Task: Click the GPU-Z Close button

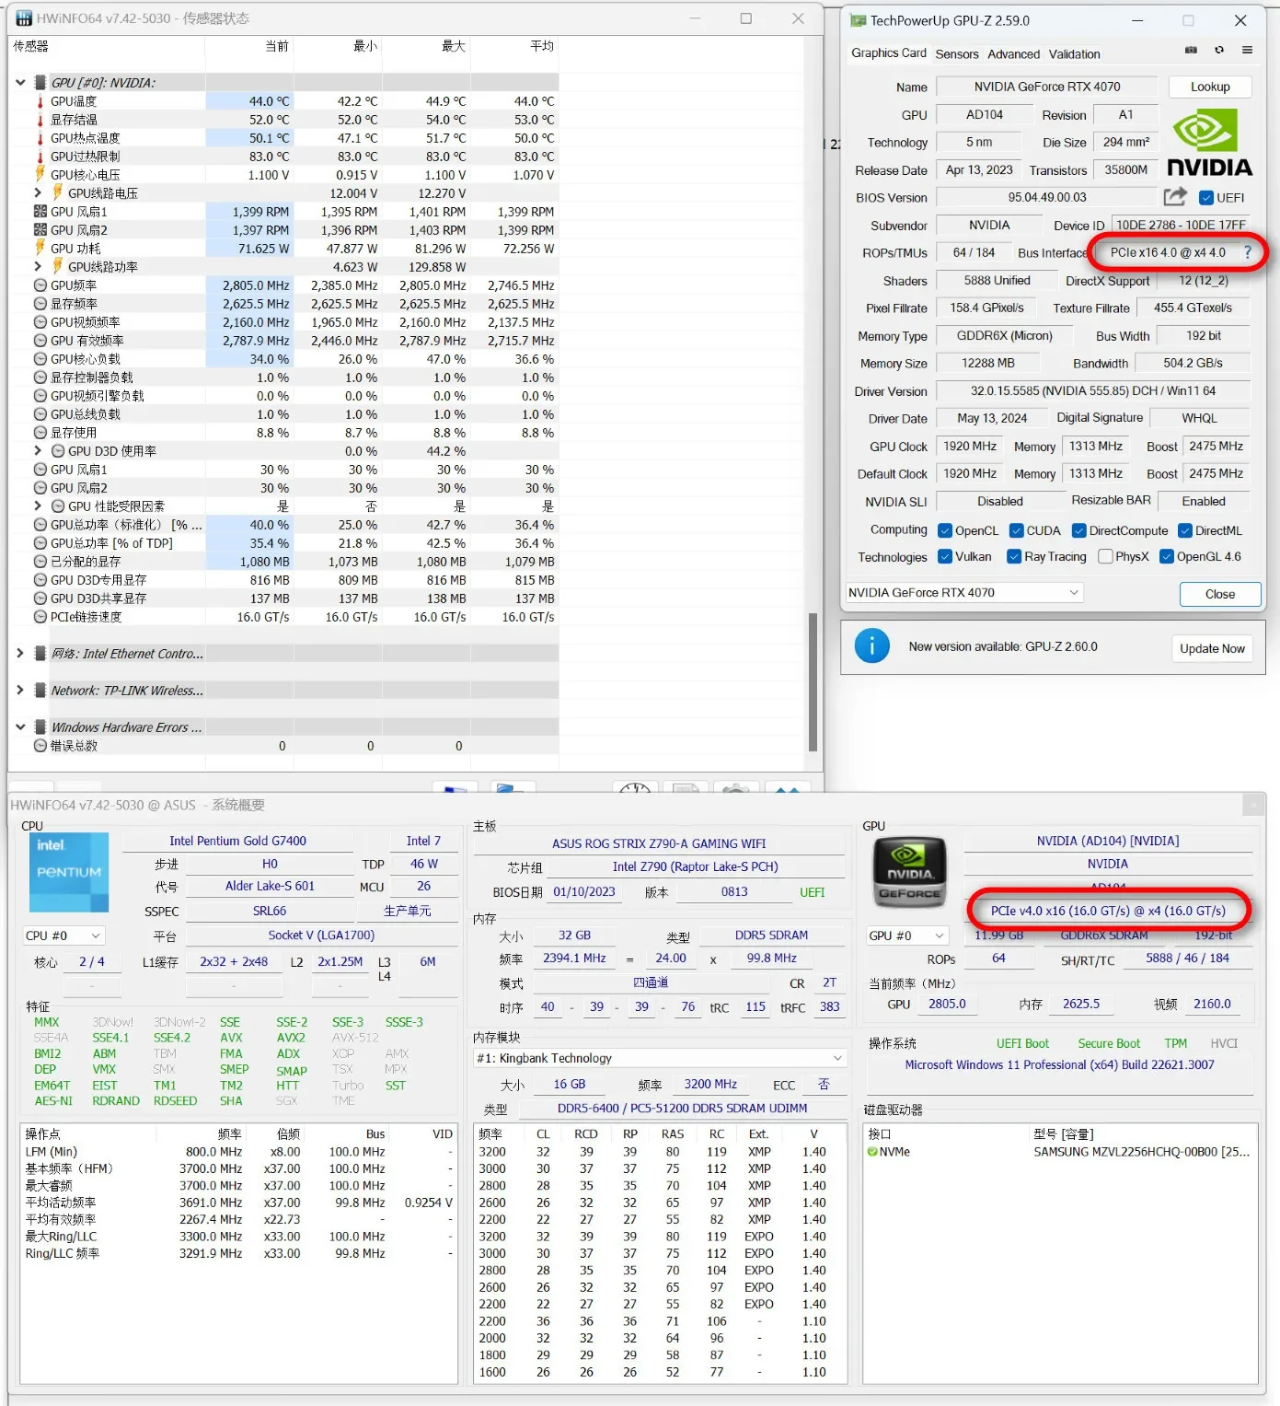Action: coord(1220,594)
